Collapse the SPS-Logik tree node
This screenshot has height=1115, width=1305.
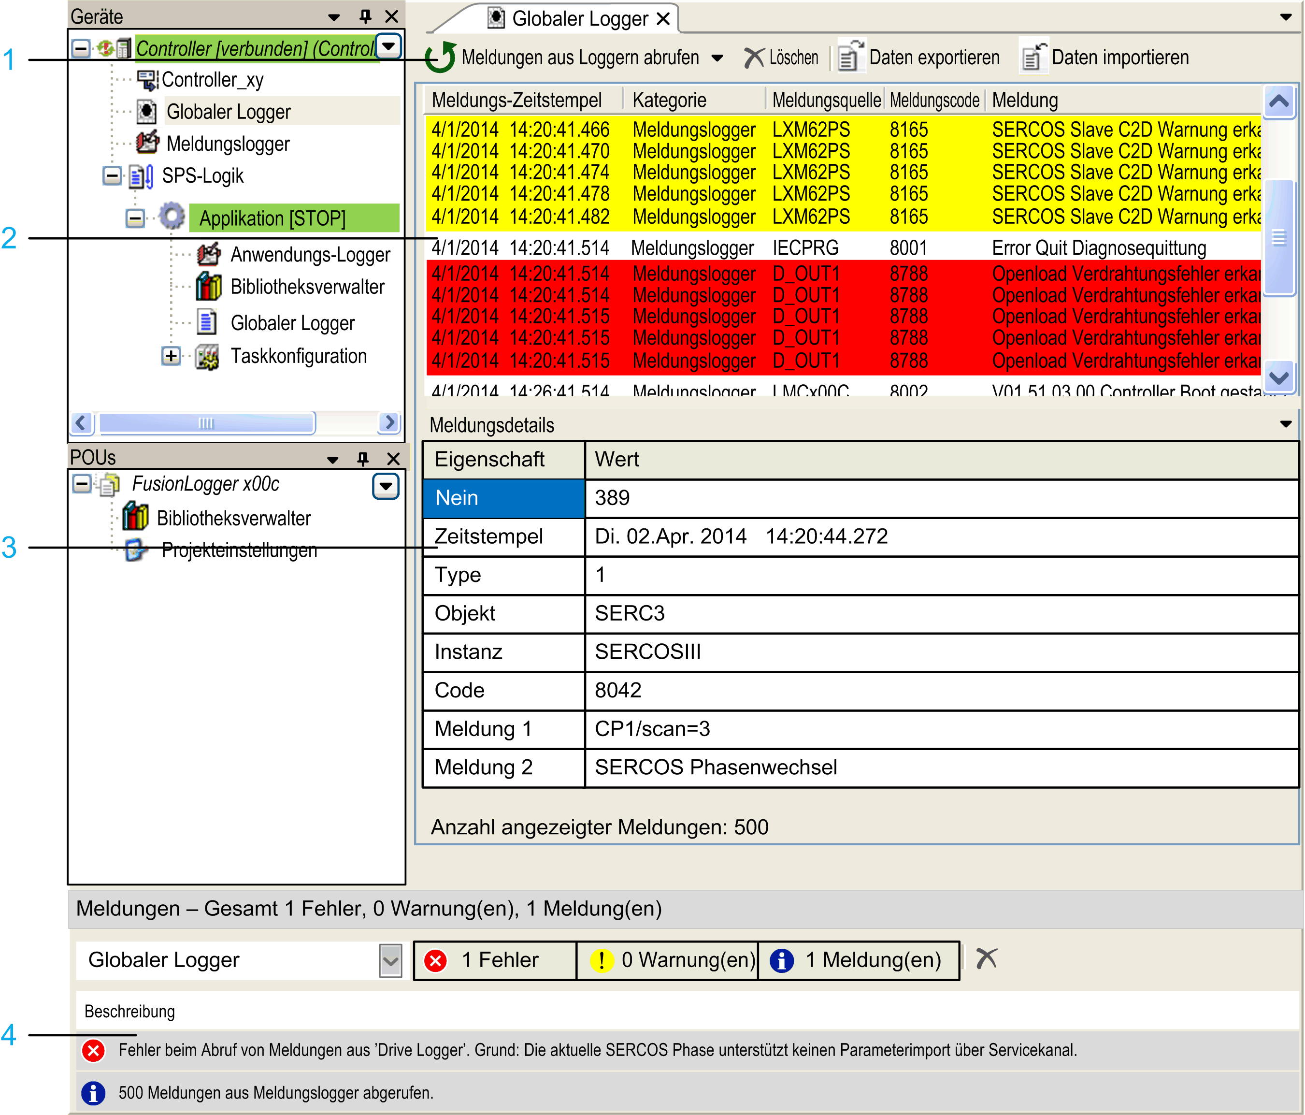point(112,176)
